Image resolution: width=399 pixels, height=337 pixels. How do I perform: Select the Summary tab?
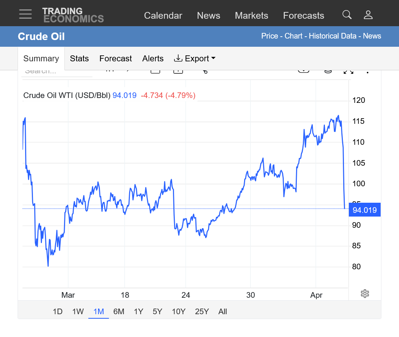41,58
